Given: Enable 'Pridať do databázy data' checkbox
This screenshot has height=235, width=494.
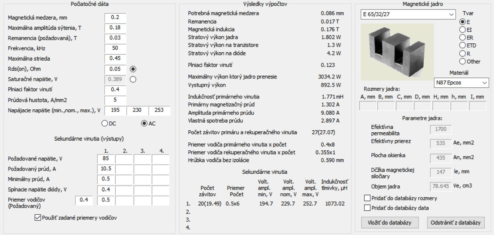Looking at the screenshot, I should pos(367,208).
